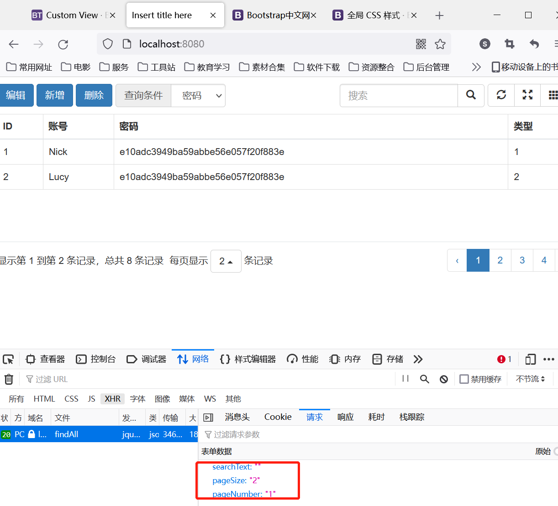Viewport: 558px width, 506px height.
Task: Open the page size 2 dropdown
Action: pos(226,261)
